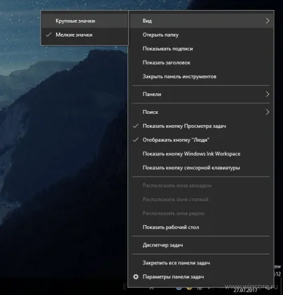Choose Крупные значки in submenu
This screenshot has height=295, width=283.
click(85, 21)
